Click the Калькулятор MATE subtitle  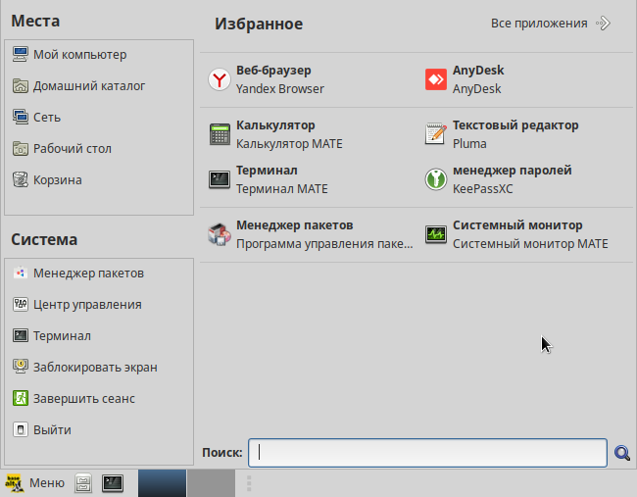click(289, 144)
